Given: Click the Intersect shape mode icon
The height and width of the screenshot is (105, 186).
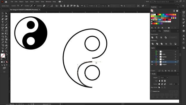Looking at the screenshot, I should coord(161,38).
